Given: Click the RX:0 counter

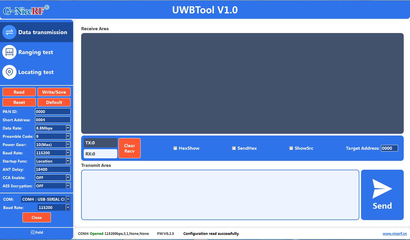Looking at the screenshot, I should (x=101, y=154).
